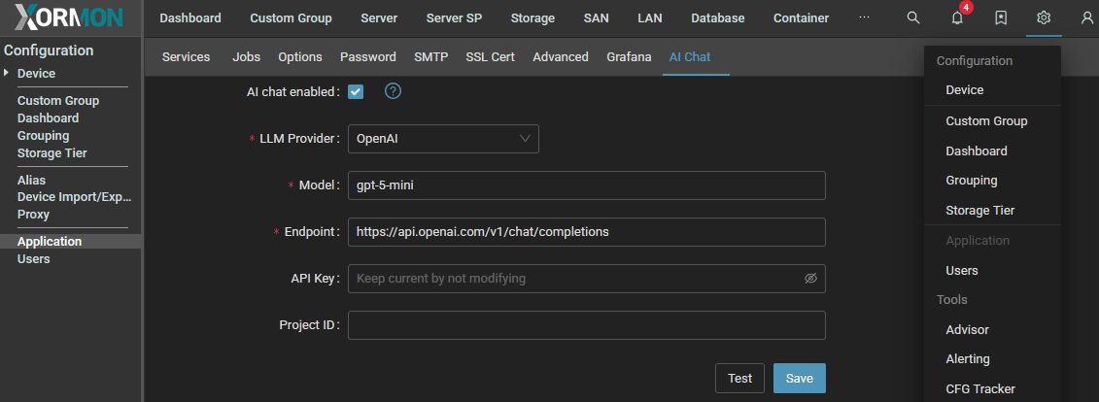Open the settings gear icon
The width and height of the screenshot is (1099, 402).
pos(1044,17)
